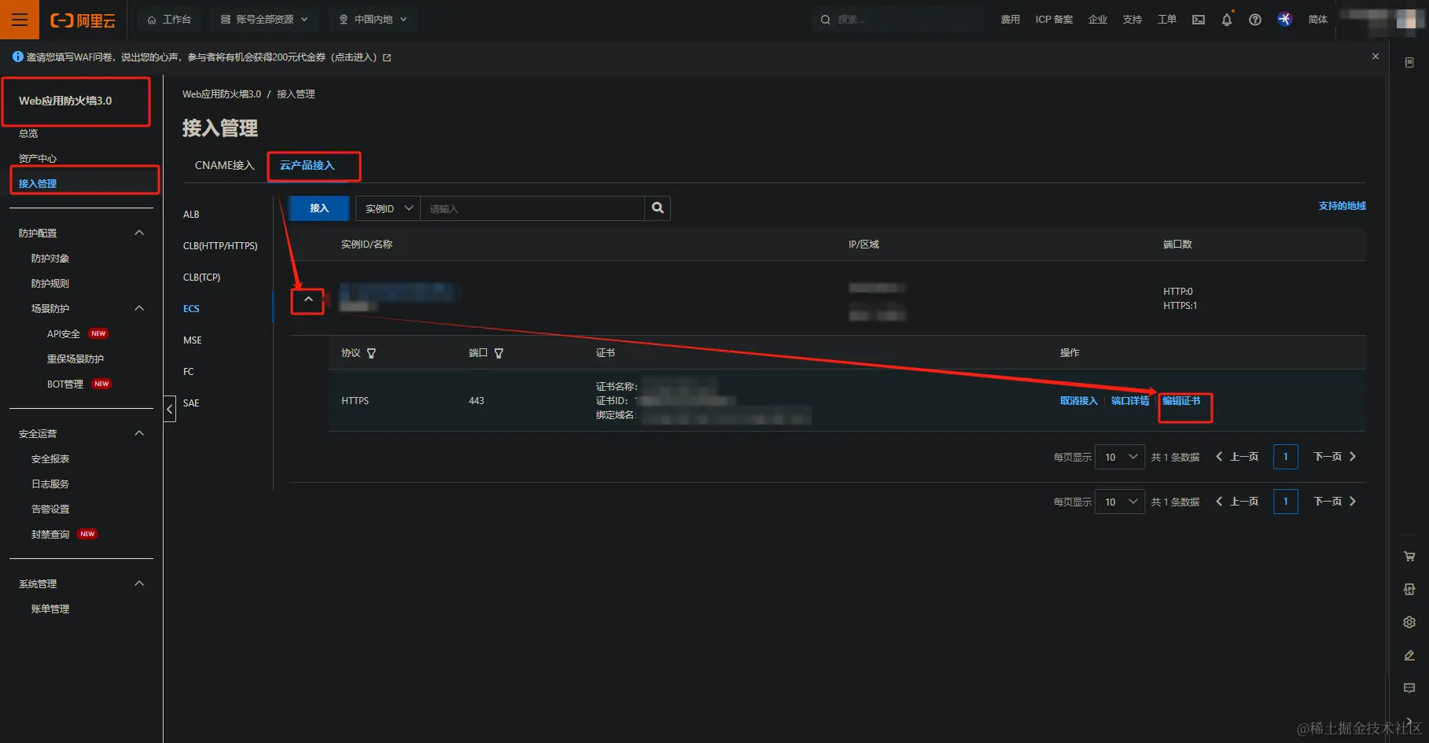
Task: Select ECS in the product list
Action: point(191,309)
